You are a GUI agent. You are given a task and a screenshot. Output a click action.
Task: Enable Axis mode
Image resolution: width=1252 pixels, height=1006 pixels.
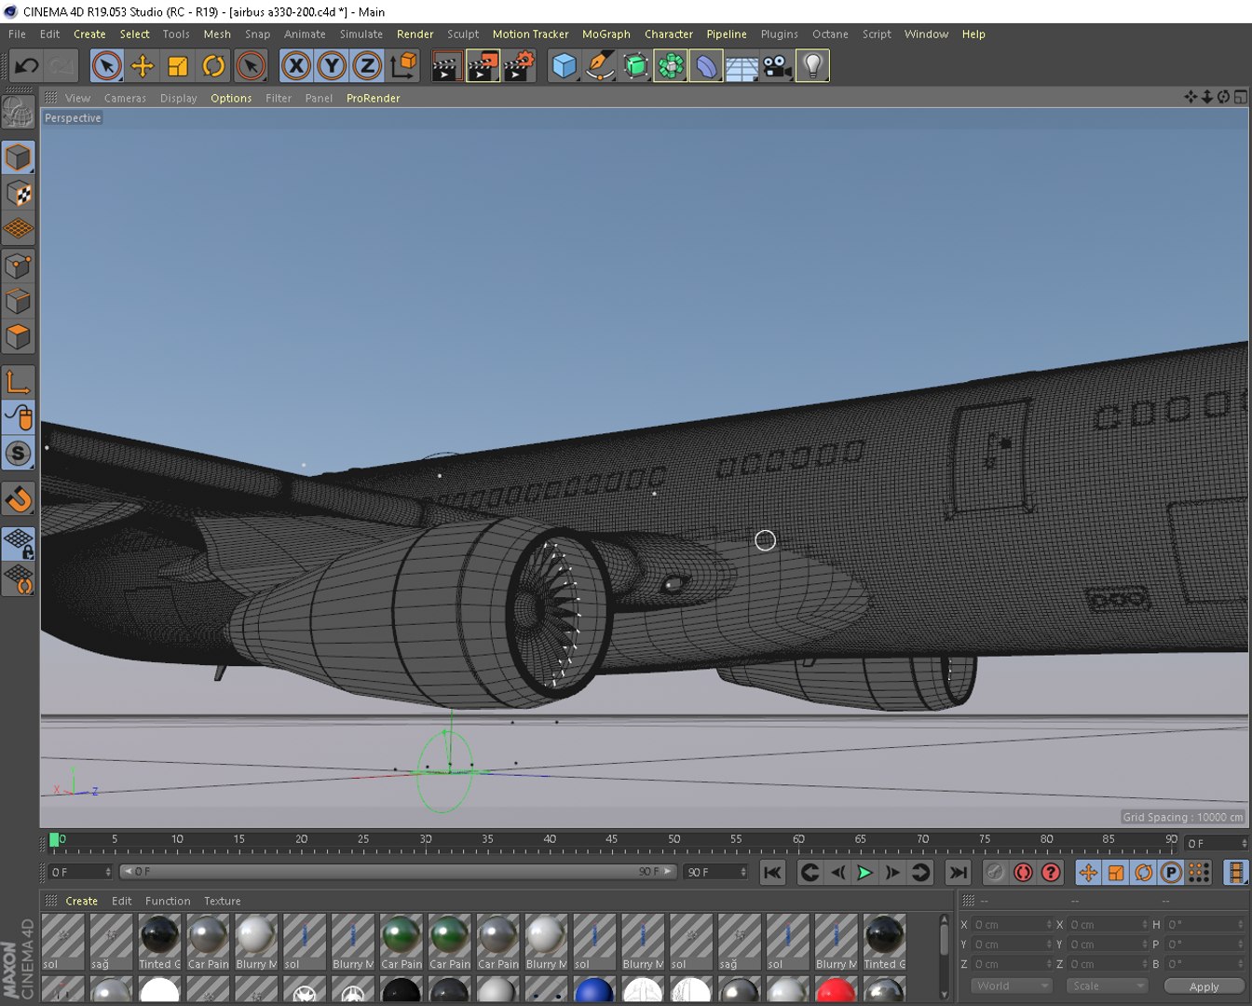coord(19,382)
